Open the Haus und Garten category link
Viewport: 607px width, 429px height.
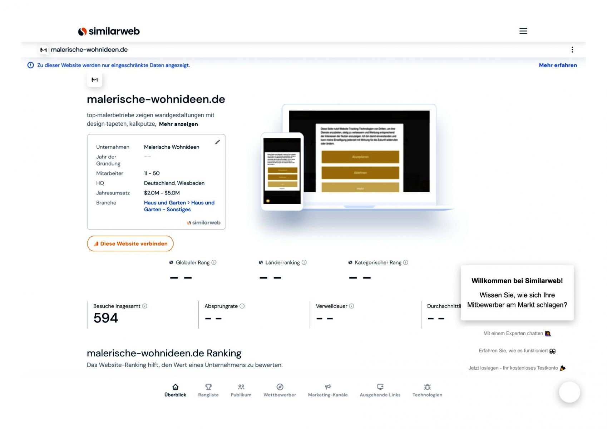(x=165, y=203)
